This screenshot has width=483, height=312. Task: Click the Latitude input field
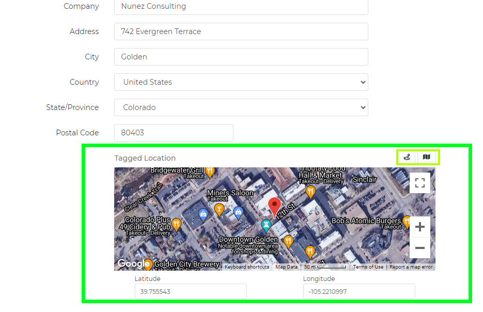pyautogui.click(x=191, y=291)
